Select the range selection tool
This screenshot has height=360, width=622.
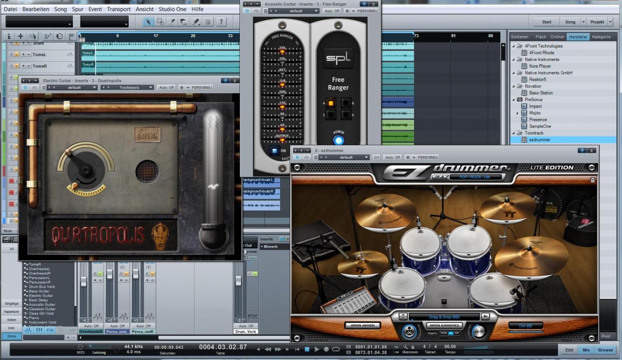click(160, 22)
